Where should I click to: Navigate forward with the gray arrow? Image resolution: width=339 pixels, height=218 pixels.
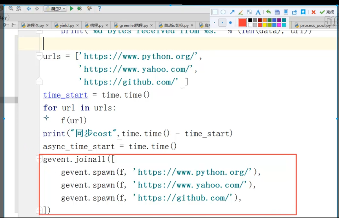point(37,9)
